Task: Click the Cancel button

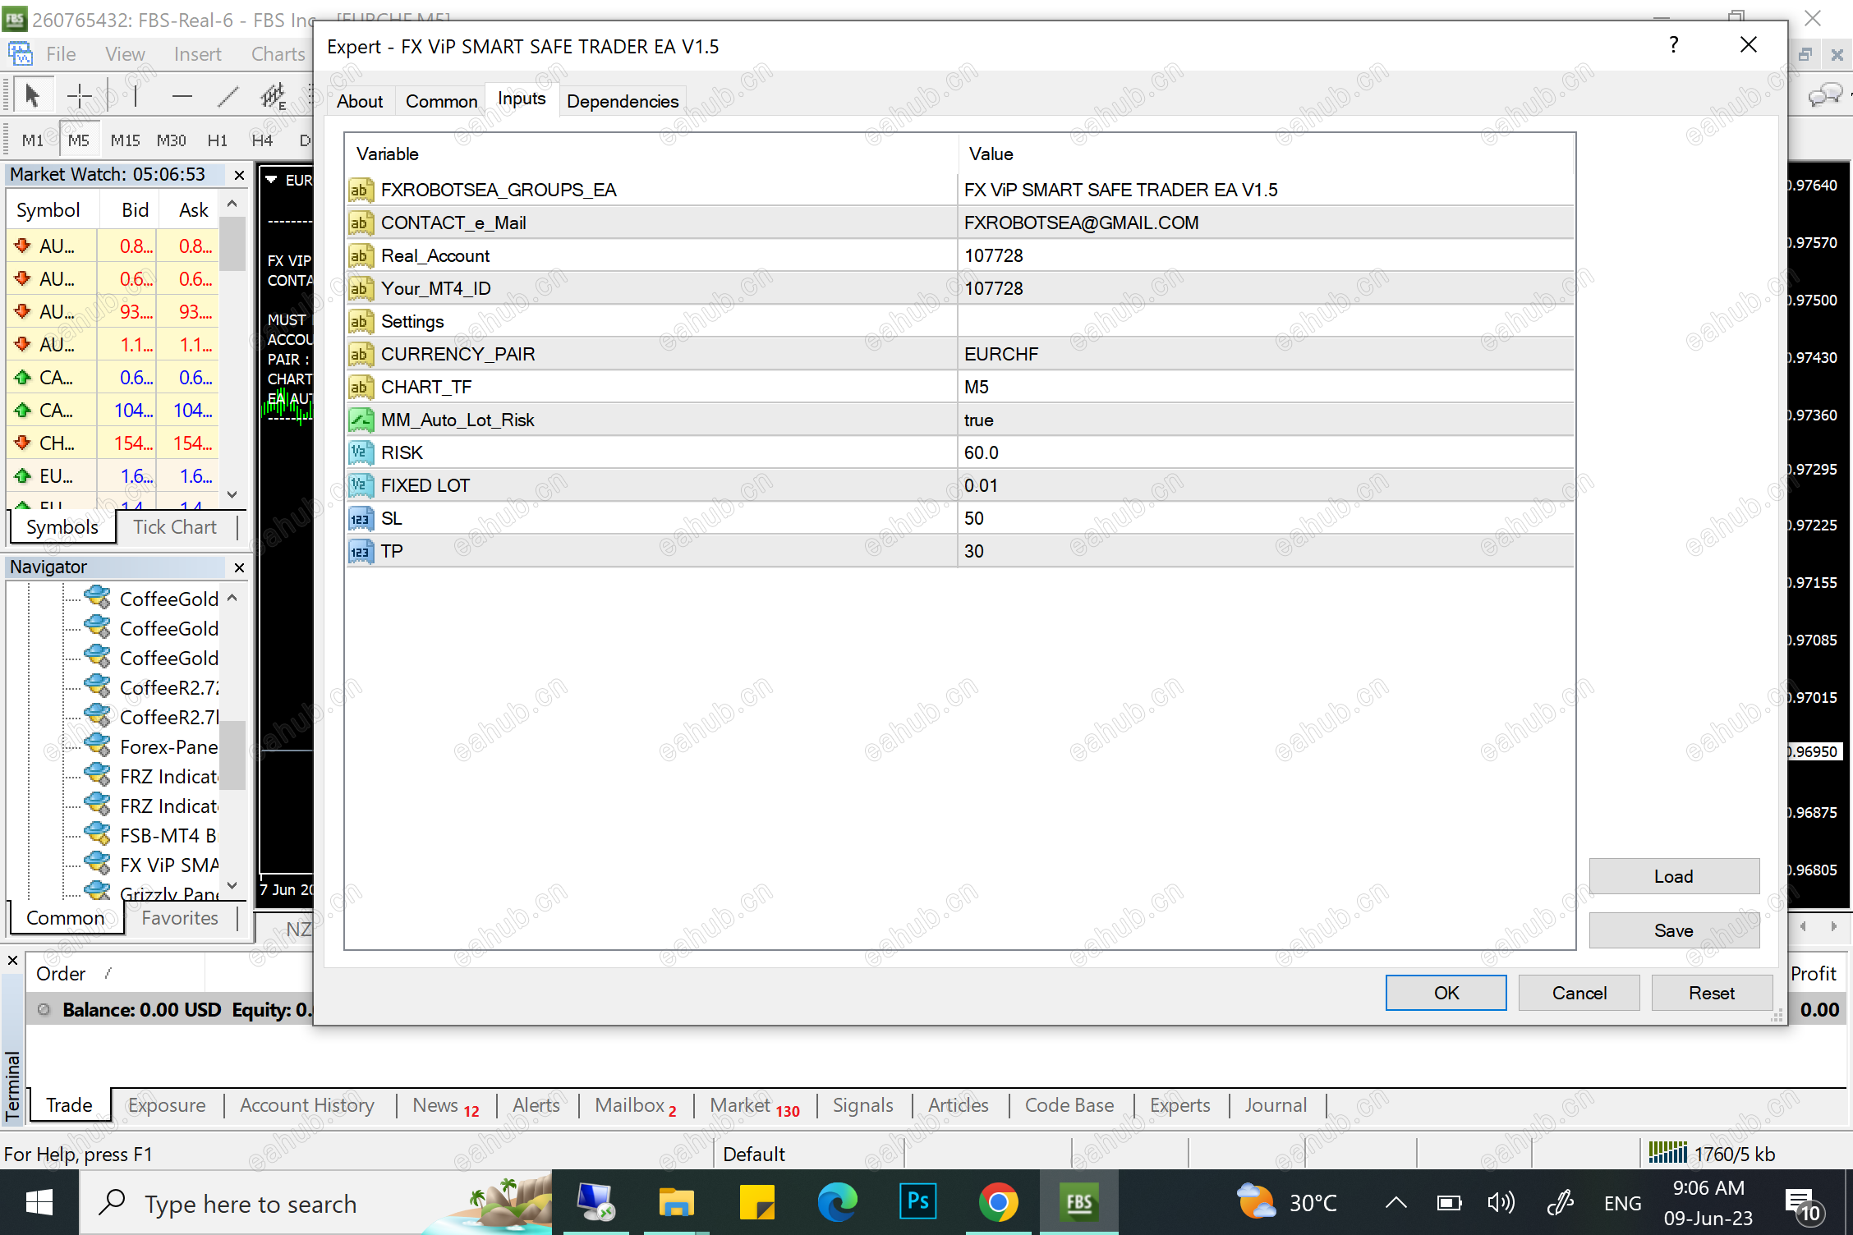Action: (x=1579, y=993)
